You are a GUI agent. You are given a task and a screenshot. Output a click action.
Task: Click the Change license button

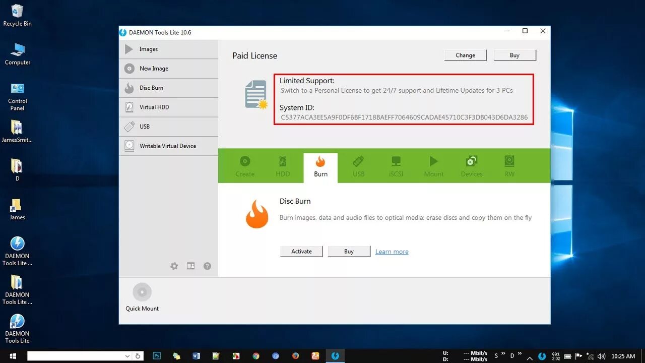pyautogui.click(x=465, y=55)
